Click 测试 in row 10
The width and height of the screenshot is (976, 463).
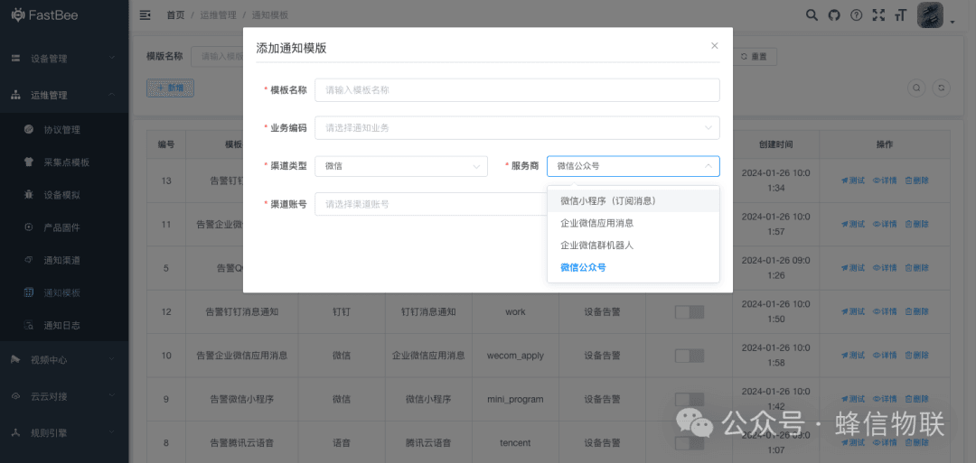tap(853, 355)
